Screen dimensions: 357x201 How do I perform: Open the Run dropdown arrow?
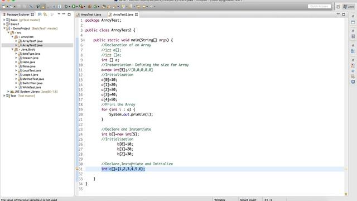click(77, 7)
